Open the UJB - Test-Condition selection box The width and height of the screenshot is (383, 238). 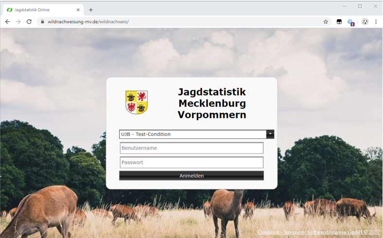pyautogui.click(x=192, y=134)
